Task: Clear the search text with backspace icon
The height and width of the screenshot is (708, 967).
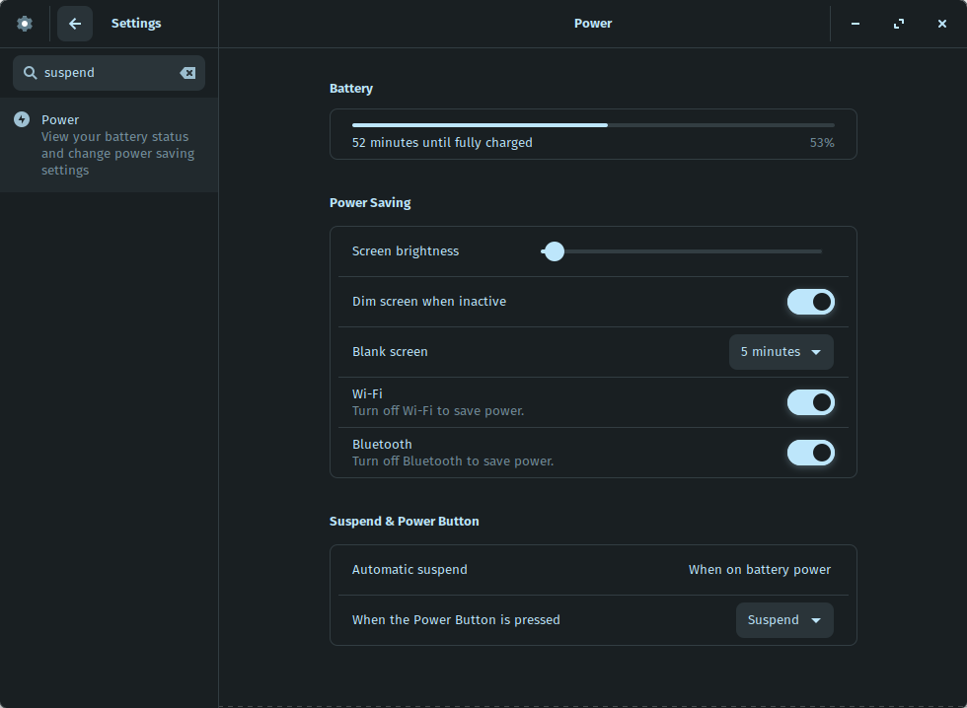Action: tap(187, 73)
